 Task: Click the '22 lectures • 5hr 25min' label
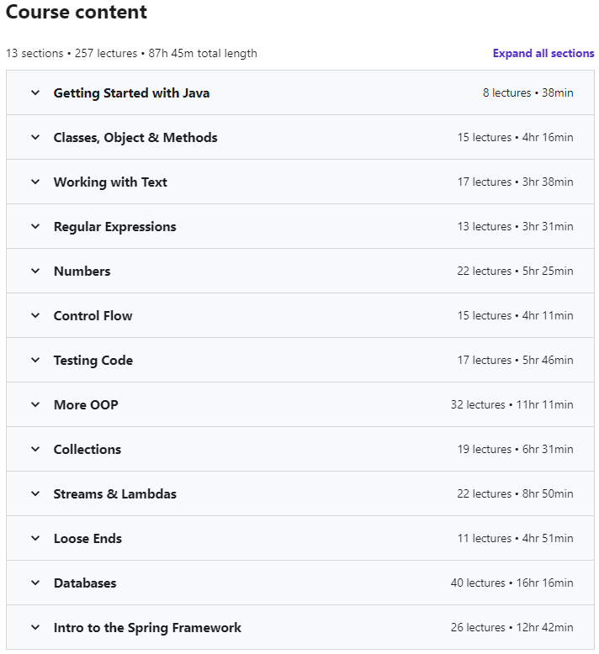pyautogui.click(x=515, y=272)
